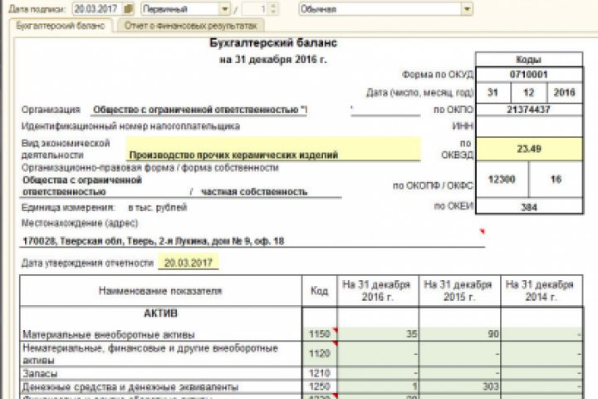Click the OKFS code 16
Image resolution: width=598 pixels, height=399 pixels.
click(x=556, y=179)
